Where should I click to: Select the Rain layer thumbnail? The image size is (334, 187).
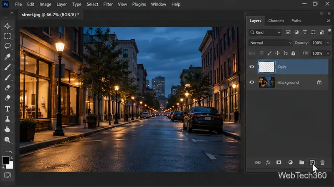[x=266, y=67]
